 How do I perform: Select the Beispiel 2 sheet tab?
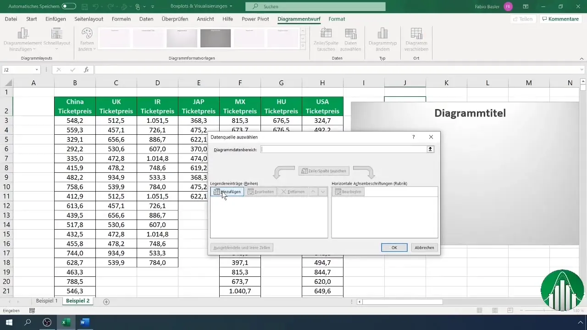coord(78,301)
